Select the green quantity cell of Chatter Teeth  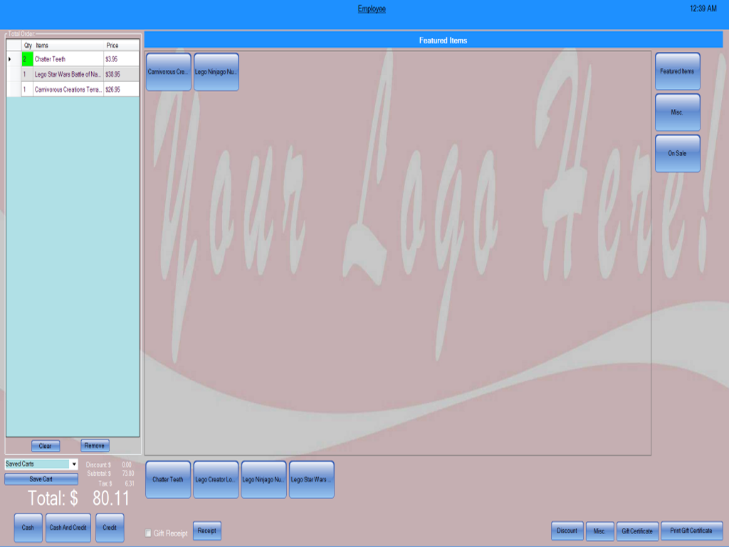[28, 59]
